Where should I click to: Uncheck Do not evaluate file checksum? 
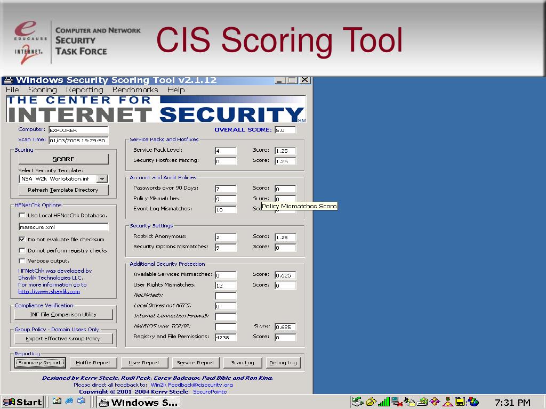click(x=22, y=239)
